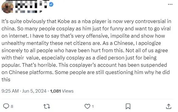
Task: Bookmark this post
Action: 128,107
